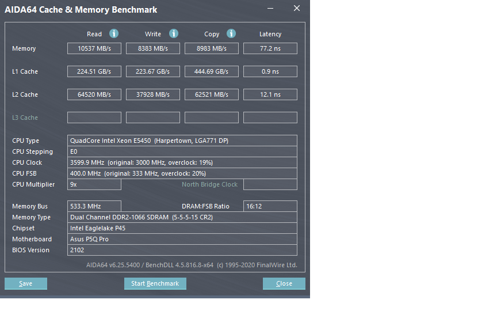
Task: Click the Read info icon
Action: point(114,33)
